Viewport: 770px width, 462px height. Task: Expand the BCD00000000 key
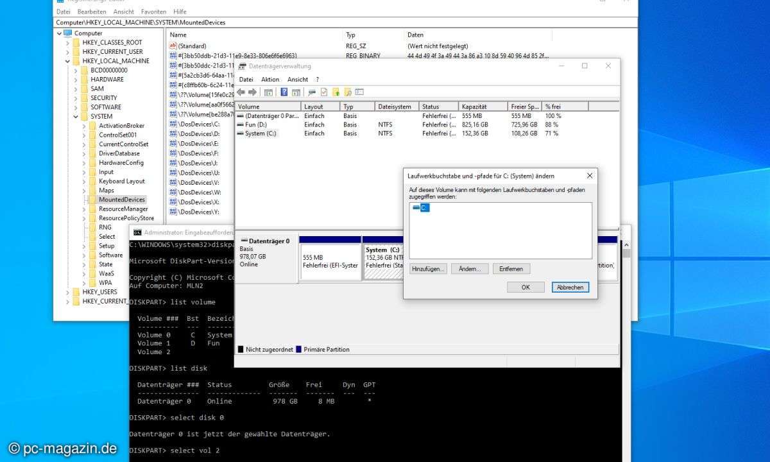pos(76,70)
